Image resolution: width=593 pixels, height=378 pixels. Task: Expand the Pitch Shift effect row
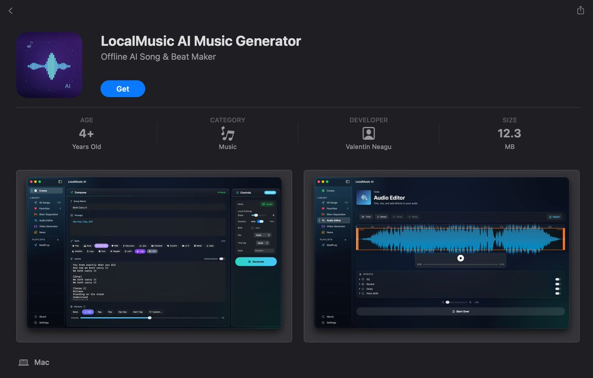359,294
